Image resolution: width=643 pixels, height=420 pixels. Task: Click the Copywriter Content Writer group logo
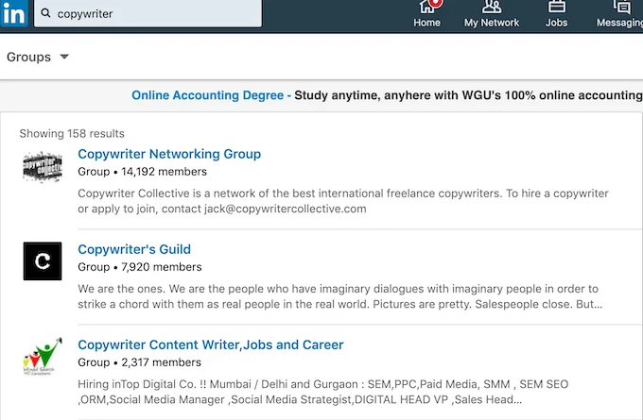point(43,356)
